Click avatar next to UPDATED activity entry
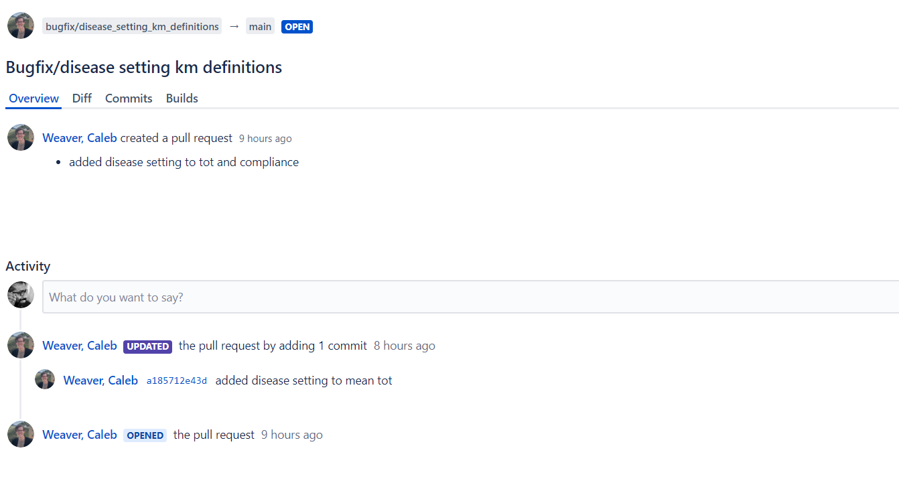Viewport: 899px width, 481px height. (21, 345)
